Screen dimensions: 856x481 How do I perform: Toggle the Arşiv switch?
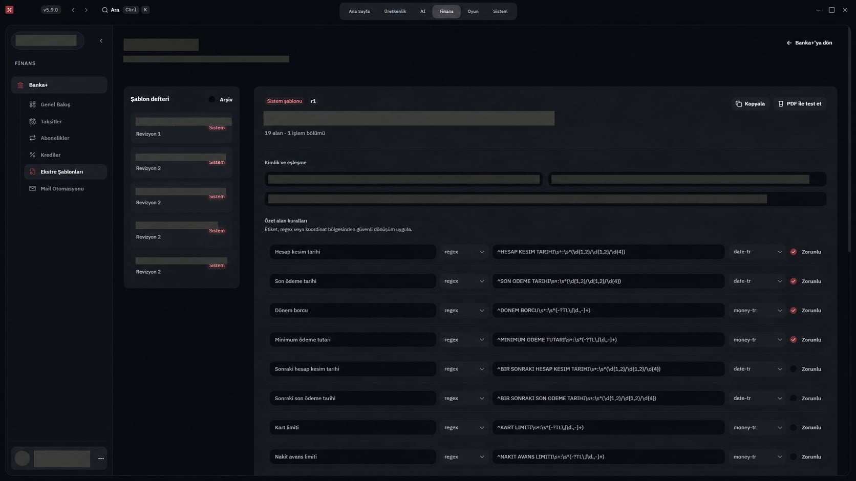[212, 100]
